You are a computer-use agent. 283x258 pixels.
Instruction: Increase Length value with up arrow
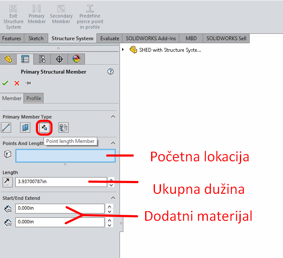click(x=111, y=179)
